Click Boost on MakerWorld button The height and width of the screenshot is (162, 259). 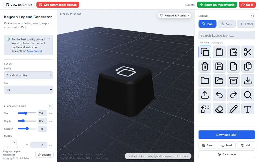[217, 5]
